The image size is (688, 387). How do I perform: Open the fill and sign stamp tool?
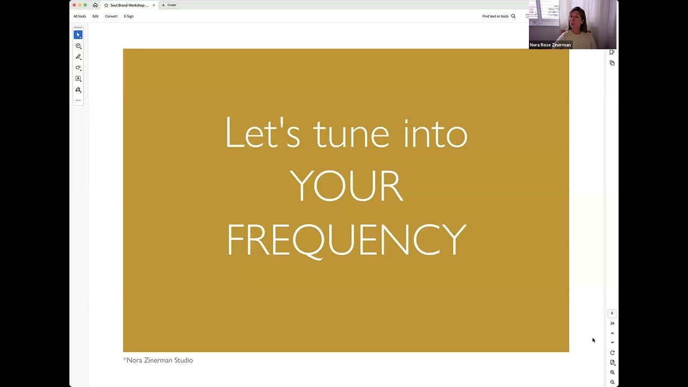pos(78,90)
